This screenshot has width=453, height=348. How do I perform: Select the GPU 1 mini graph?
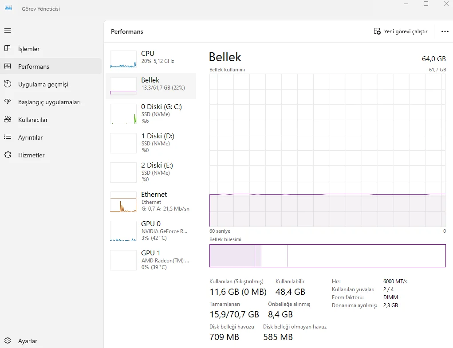pyautogui.click(x=123, y=260)
